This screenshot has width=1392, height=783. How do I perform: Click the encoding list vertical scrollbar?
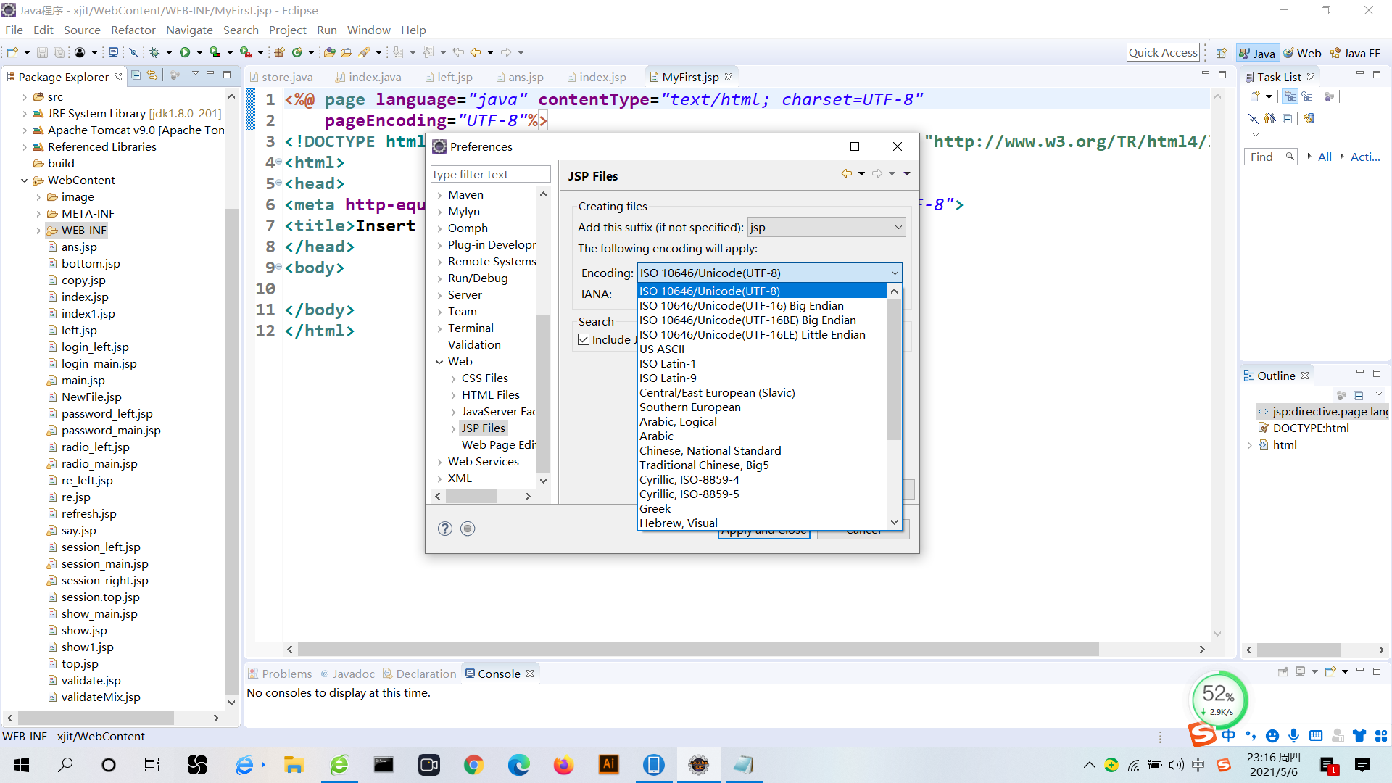[x=894, y=370]
